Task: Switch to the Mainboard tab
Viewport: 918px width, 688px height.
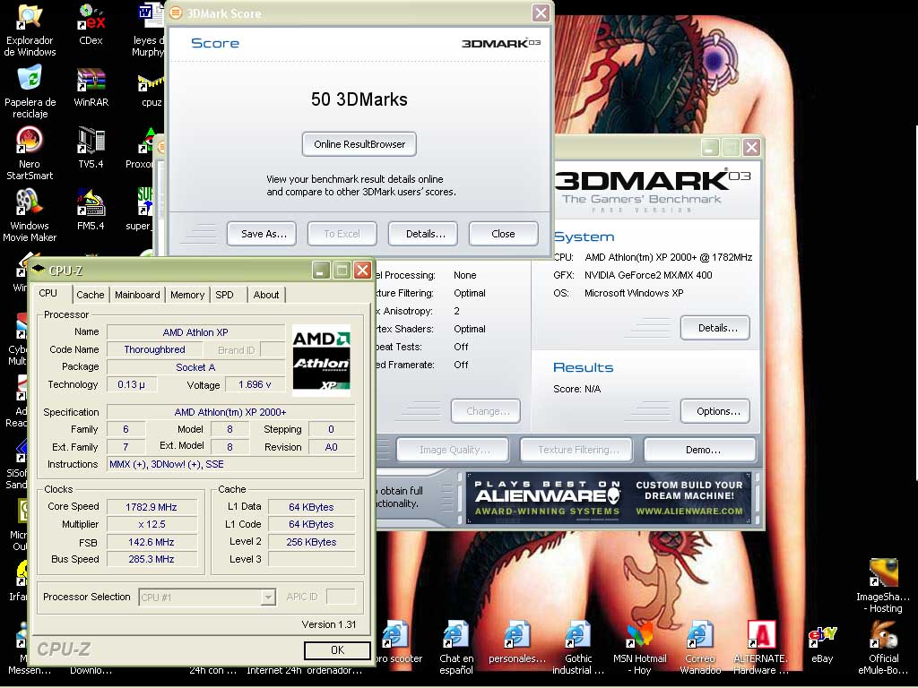Action: coord(137,295)
